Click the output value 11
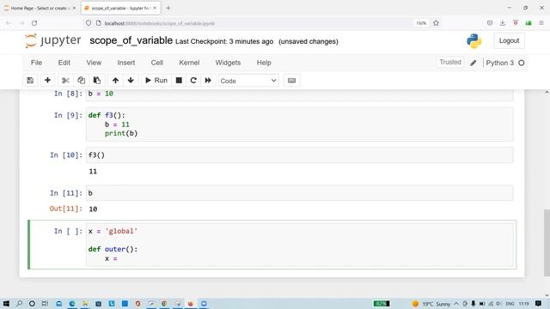The image size is (550, 309). pos(93,172)
